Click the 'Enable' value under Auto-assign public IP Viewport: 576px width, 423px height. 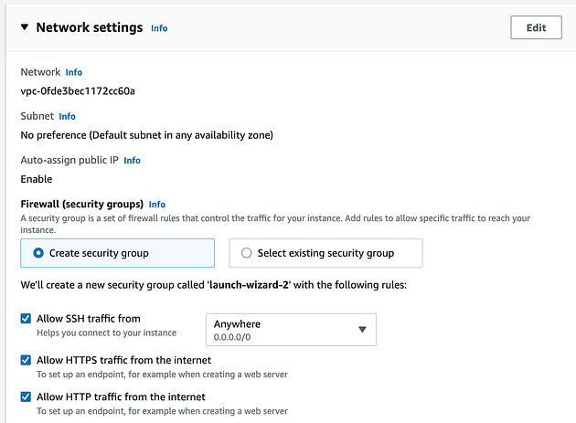pos(37,179)
